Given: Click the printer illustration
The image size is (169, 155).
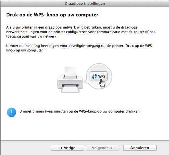Looking at the screenshot, I should point(70,79).
